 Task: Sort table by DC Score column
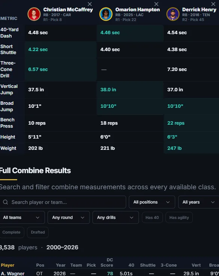(x=107, y=262)
